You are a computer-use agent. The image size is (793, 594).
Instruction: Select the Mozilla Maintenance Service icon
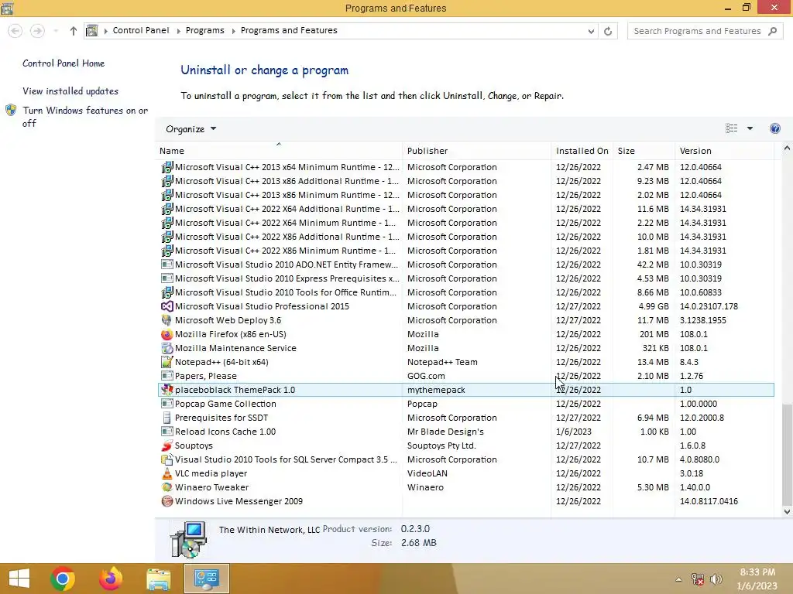click(167, 348)
